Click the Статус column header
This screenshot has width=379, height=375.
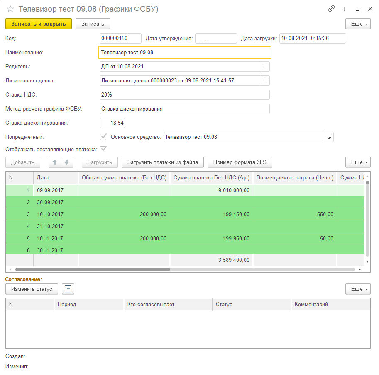pos(251,305)
